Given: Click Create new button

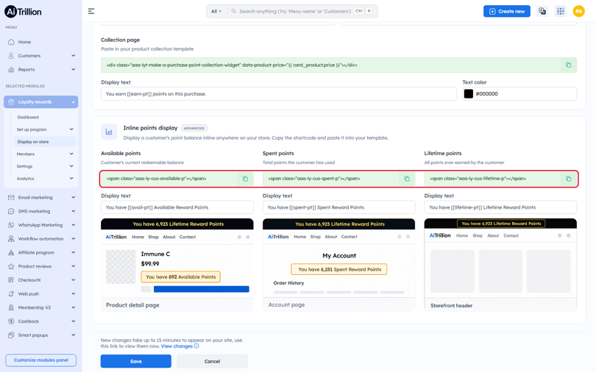Looking at the screenshot, I should pos(506,11).
